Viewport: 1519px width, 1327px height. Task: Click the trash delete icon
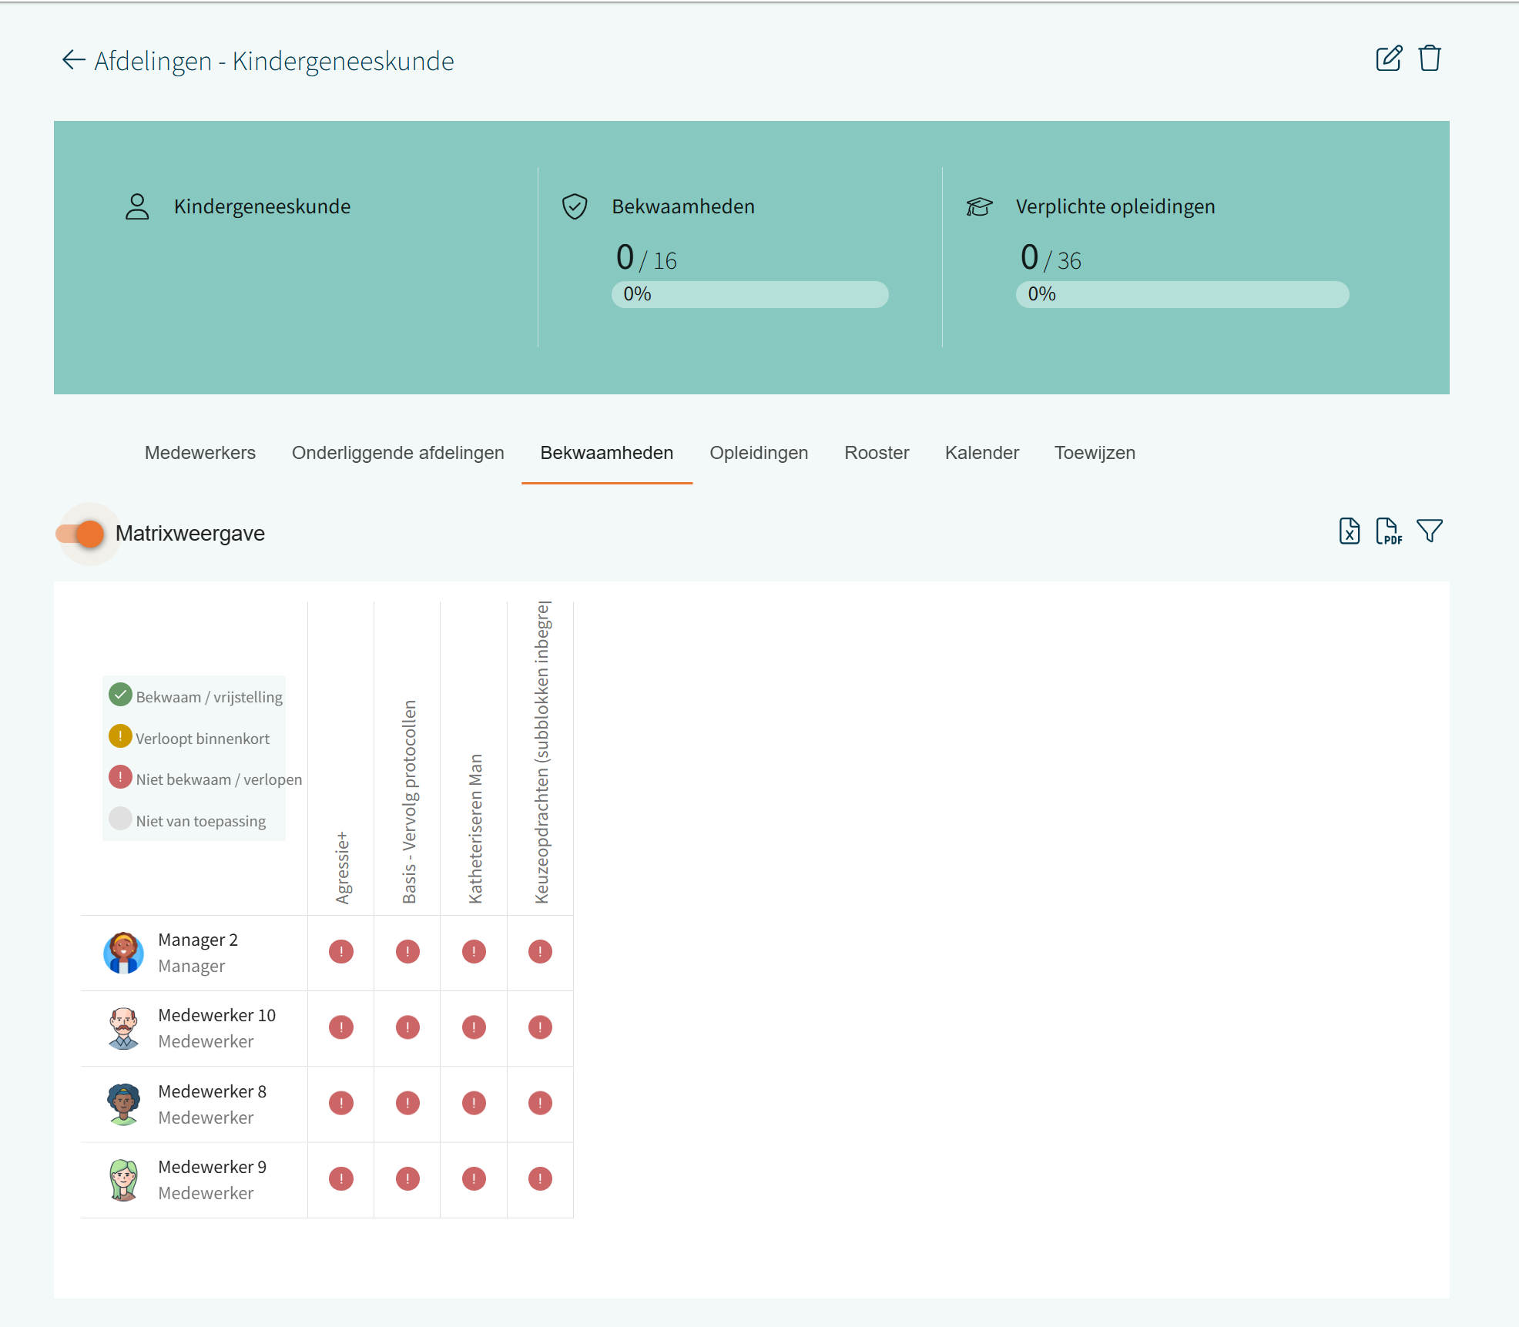[x=1430, y=59]
